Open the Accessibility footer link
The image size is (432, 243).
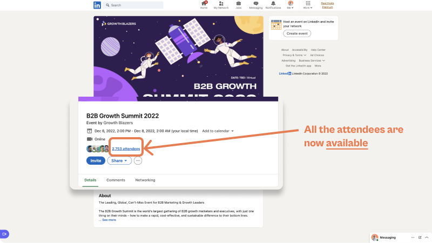coord(300,50)
